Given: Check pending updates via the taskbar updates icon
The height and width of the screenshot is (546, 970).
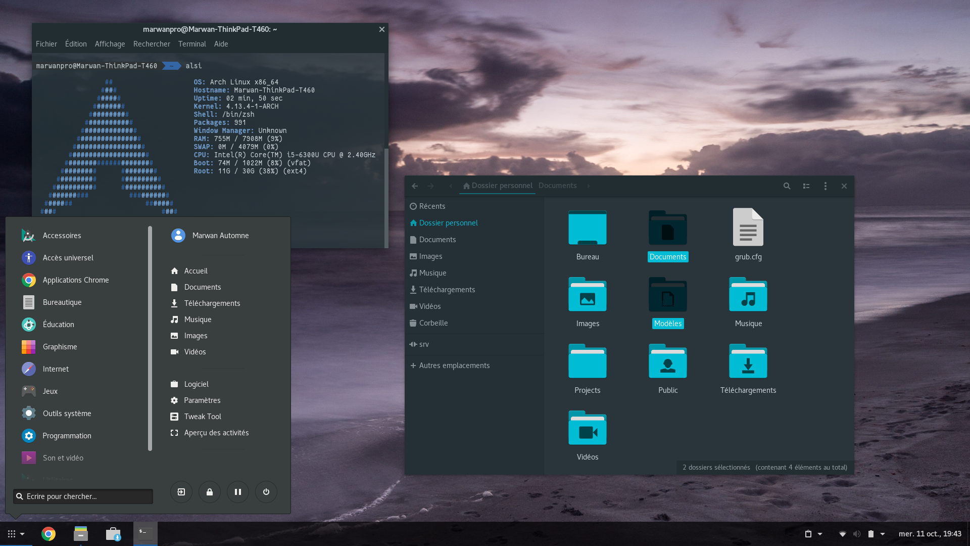Looking at the screenshot, I should click(x=113, y=534).
